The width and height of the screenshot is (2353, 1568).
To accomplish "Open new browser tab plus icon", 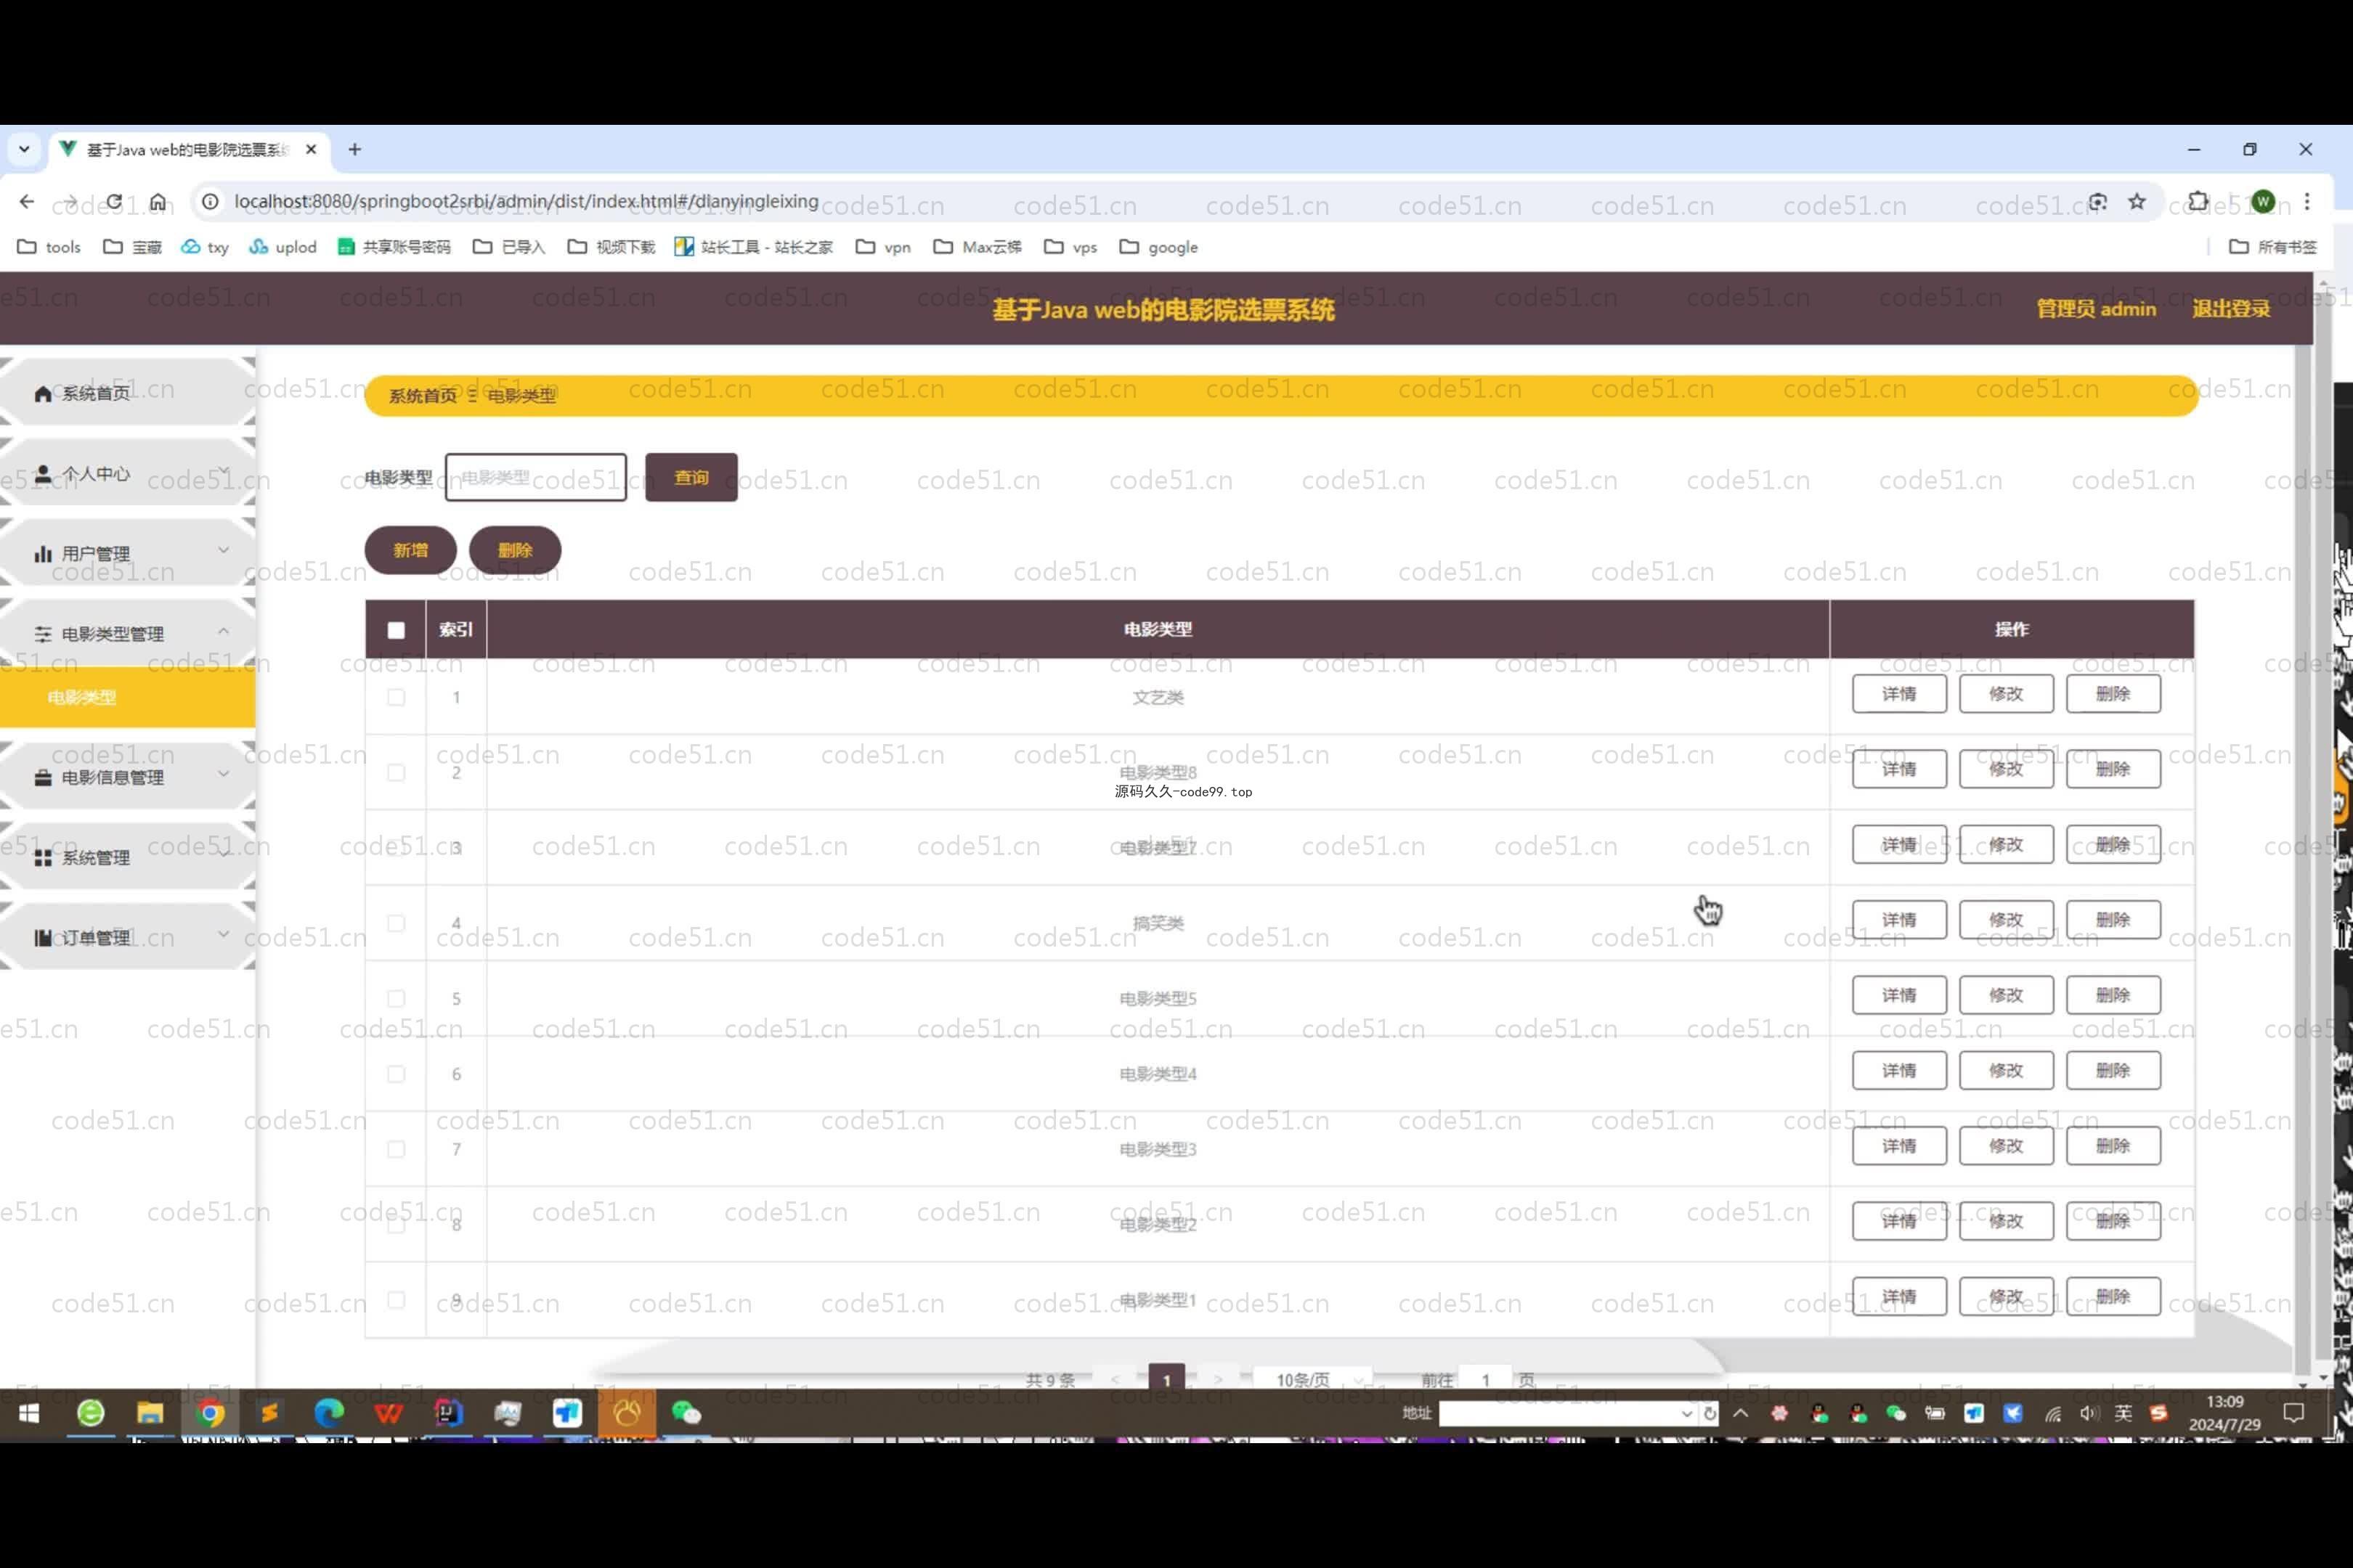I will point(355,150).
